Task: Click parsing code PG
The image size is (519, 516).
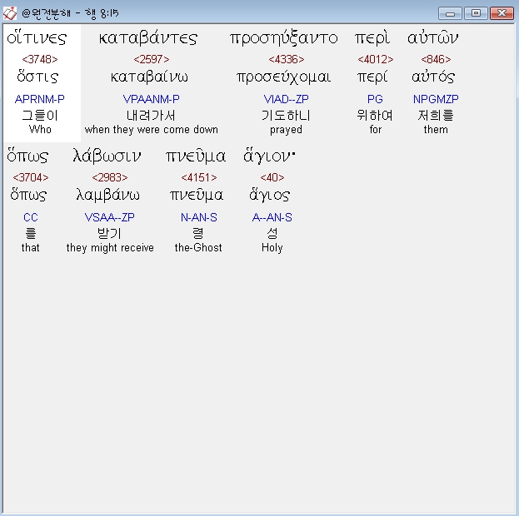Action: [375, 99]
